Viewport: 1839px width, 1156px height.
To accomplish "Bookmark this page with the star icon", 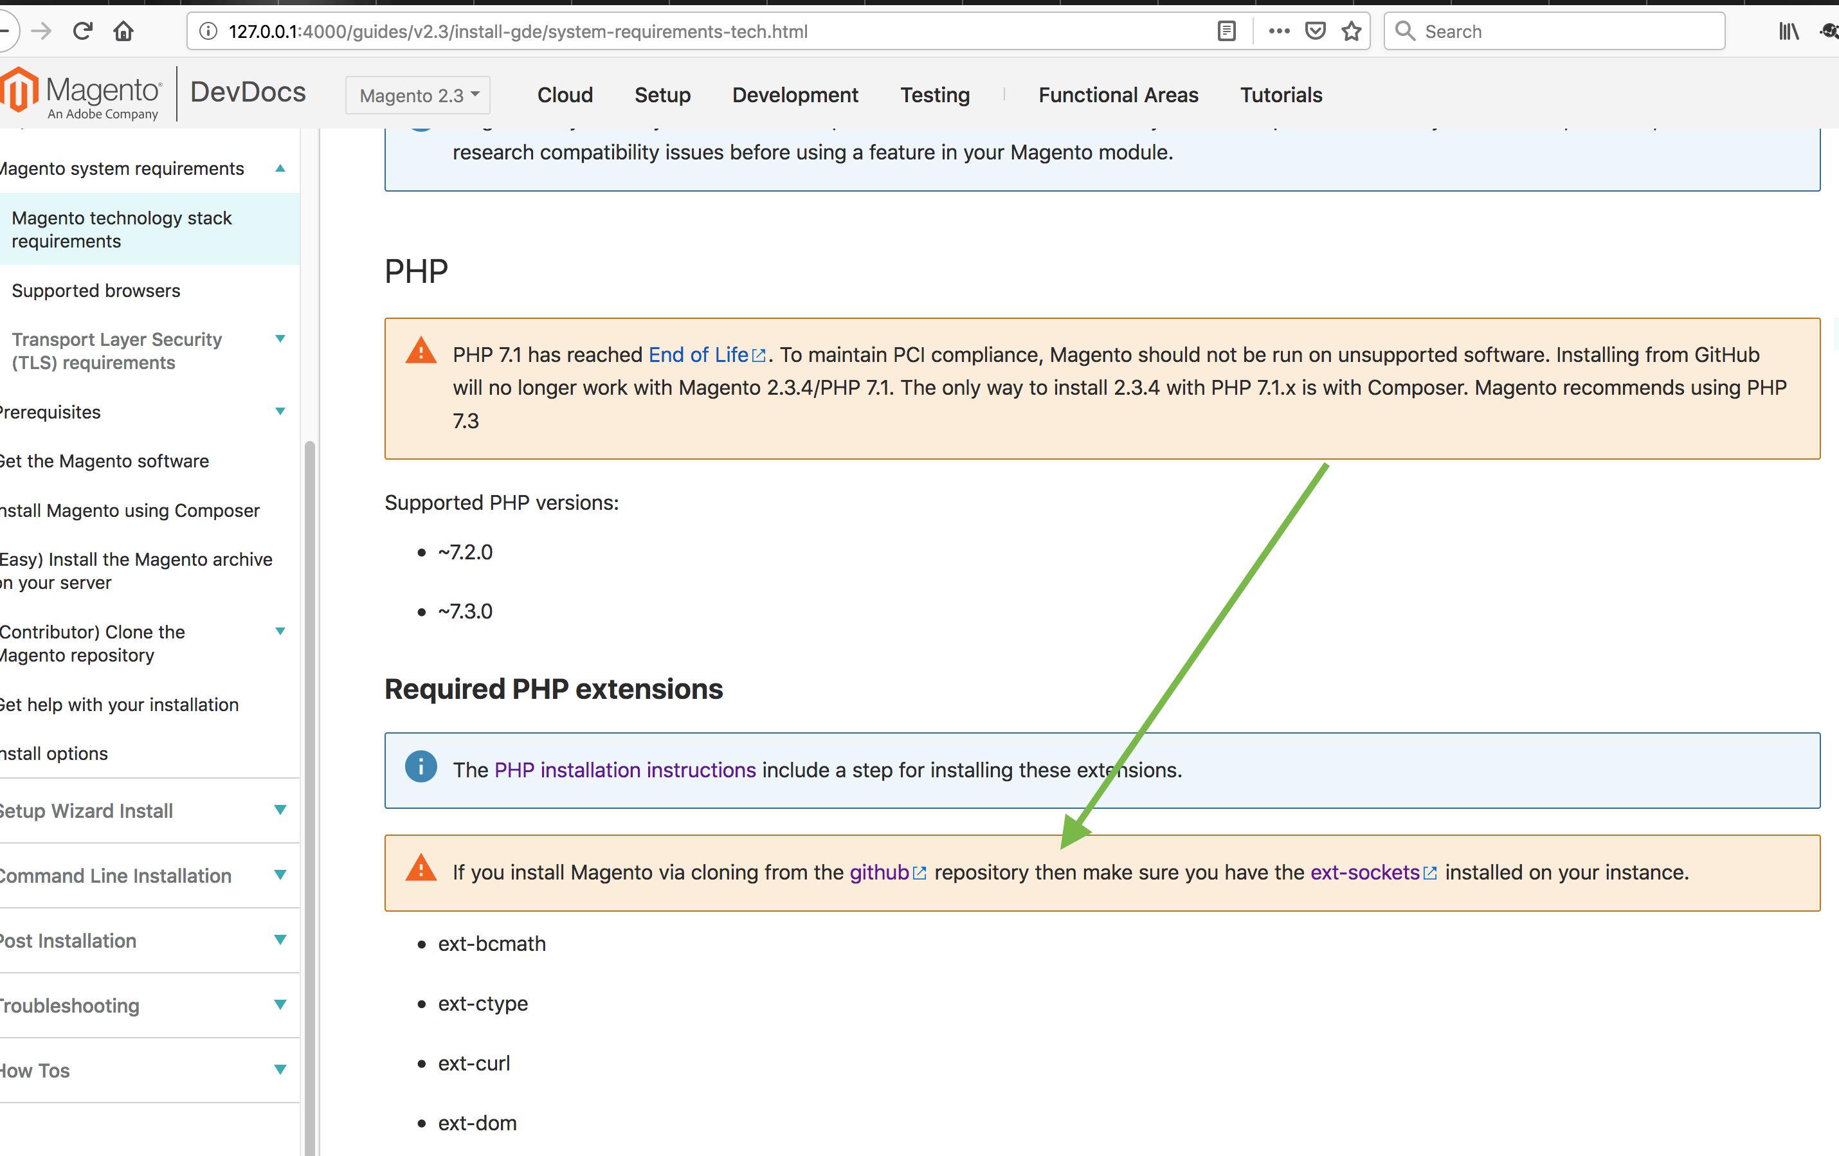I will pyautogui.click(x=1352, y=32).
